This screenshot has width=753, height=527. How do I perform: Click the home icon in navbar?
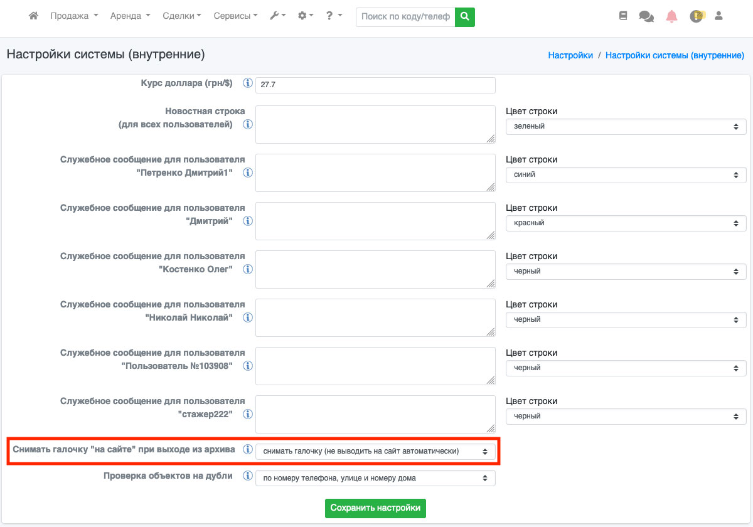34,16
